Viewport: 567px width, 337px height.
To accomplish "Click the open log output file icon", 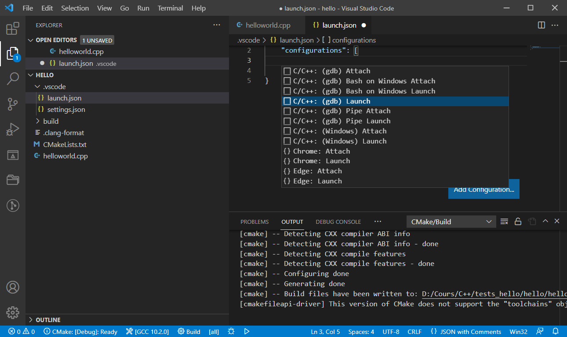I will coord(532,222).
